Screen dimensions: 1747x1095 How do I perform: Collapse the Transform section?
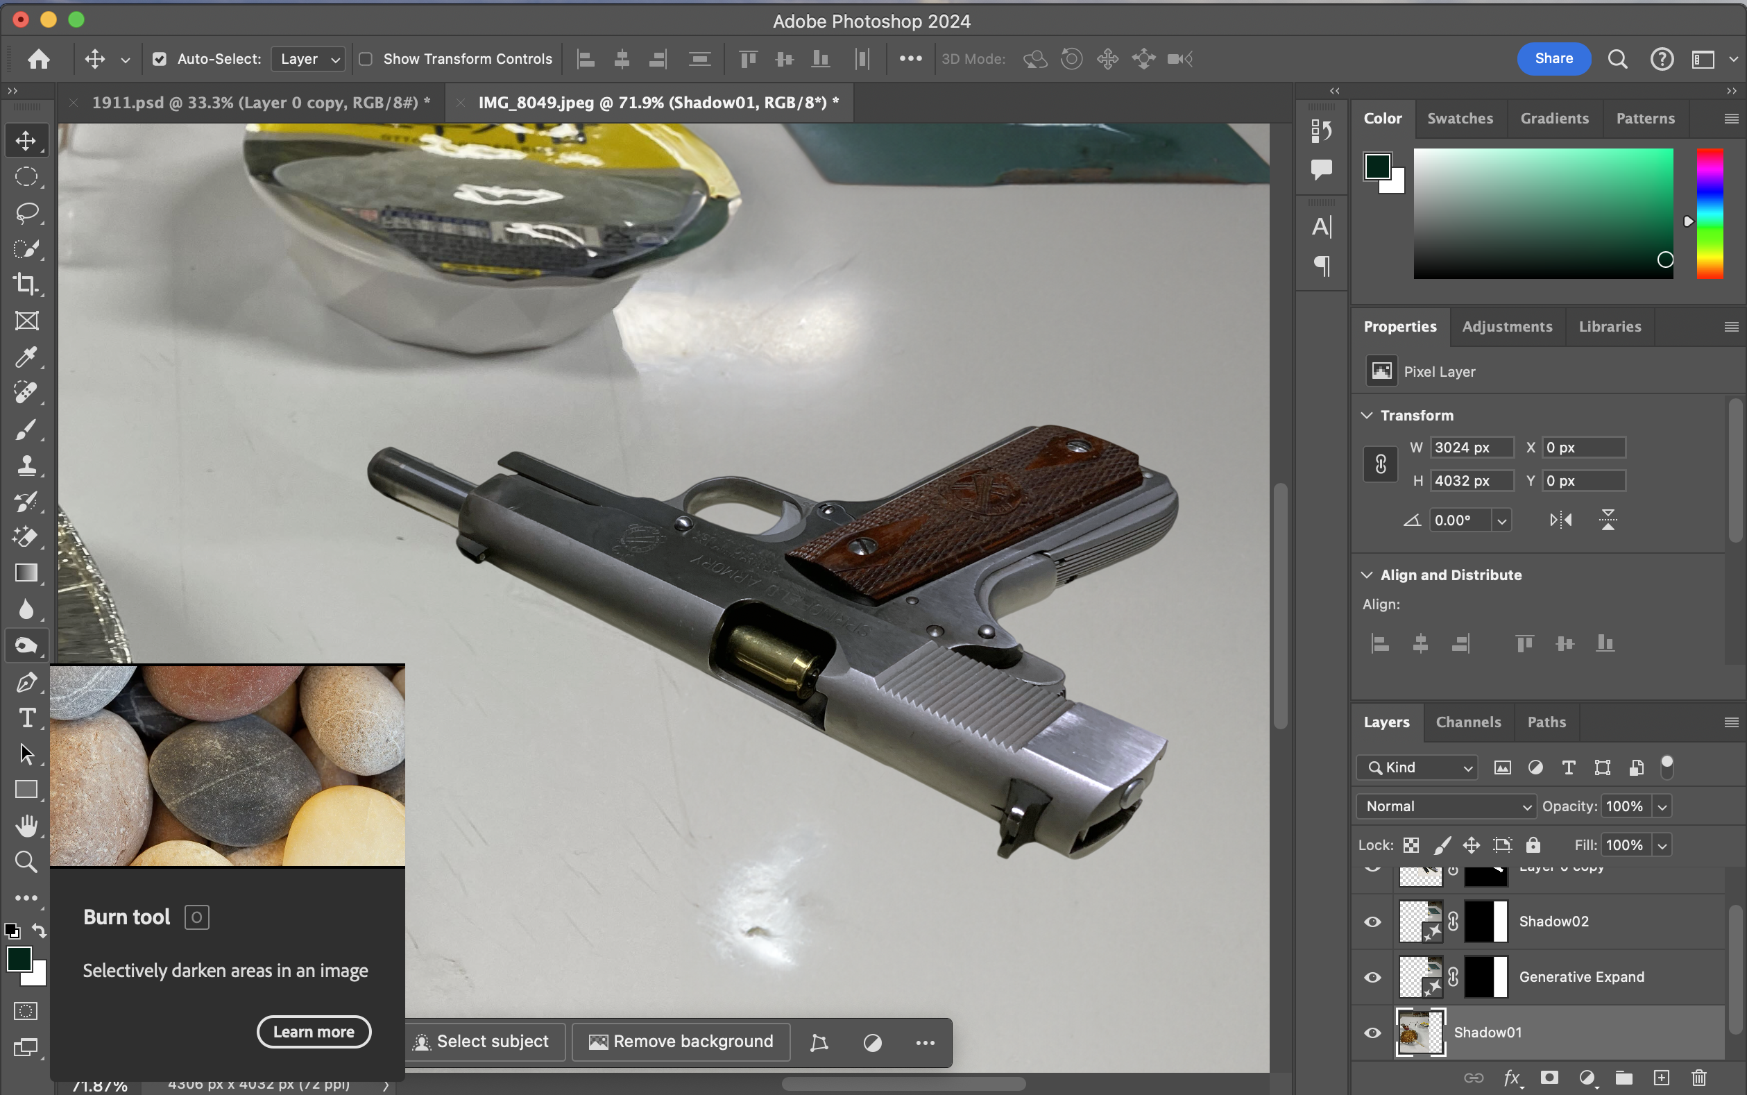tap(1367, 416)
